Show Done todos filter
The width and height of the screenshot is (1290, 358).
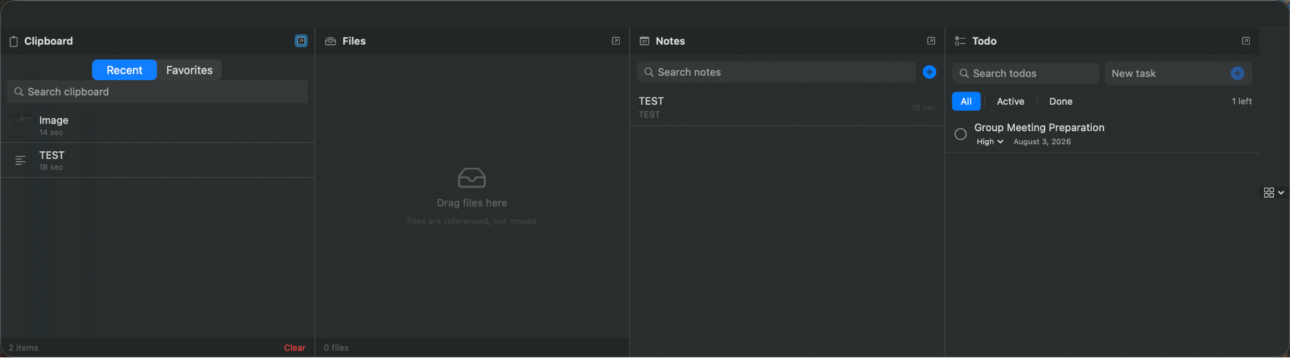(1061, 101)
